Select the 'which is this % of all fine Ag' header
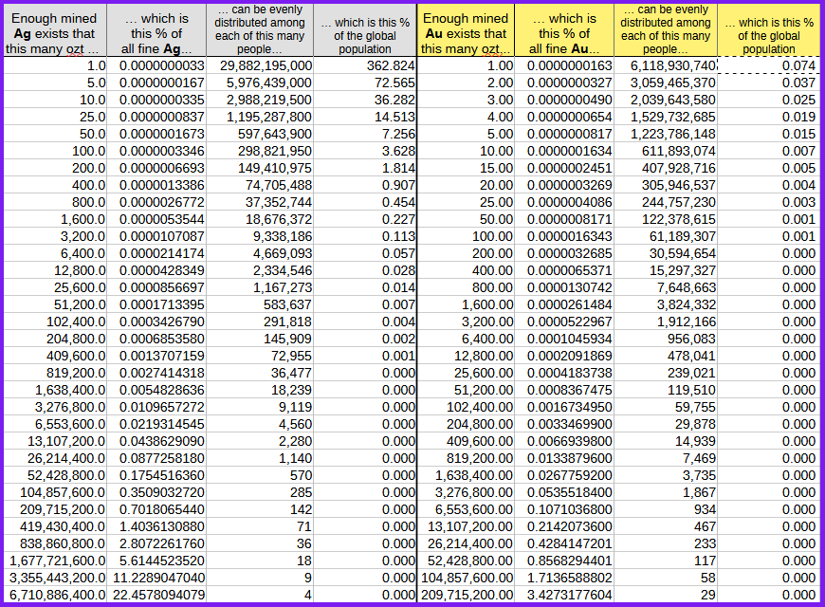825x607 pixels. click(156, 30)
